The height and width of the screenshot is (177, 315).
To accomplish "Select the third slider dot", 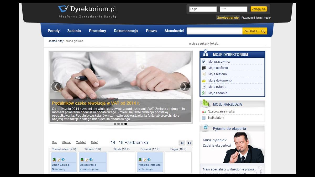I will 122,124.
